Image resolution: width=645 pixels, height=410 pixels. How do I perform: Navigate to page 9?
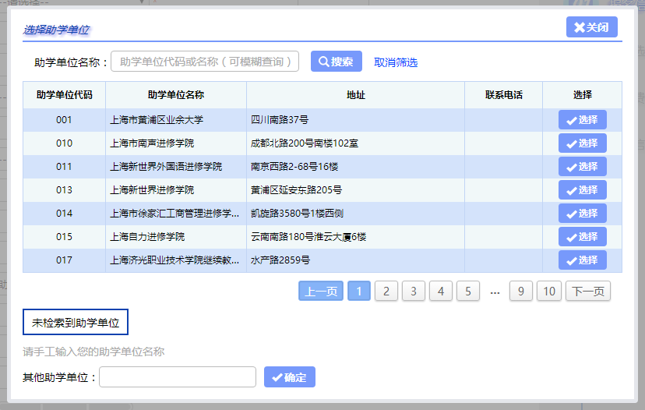(520, 292)
